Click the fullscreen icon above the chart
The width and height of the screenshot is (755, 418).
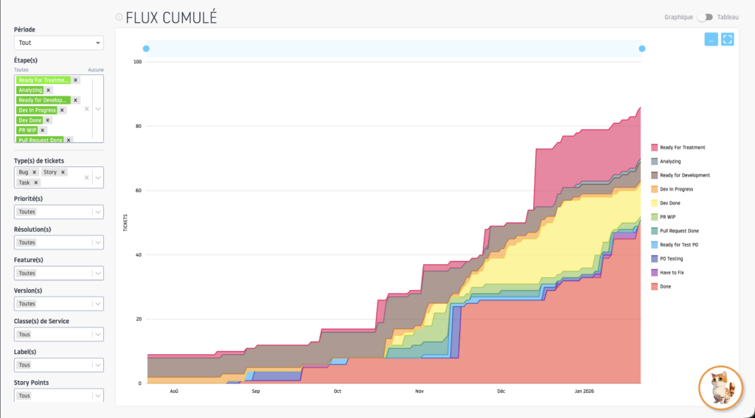click(x=727, y=40)
